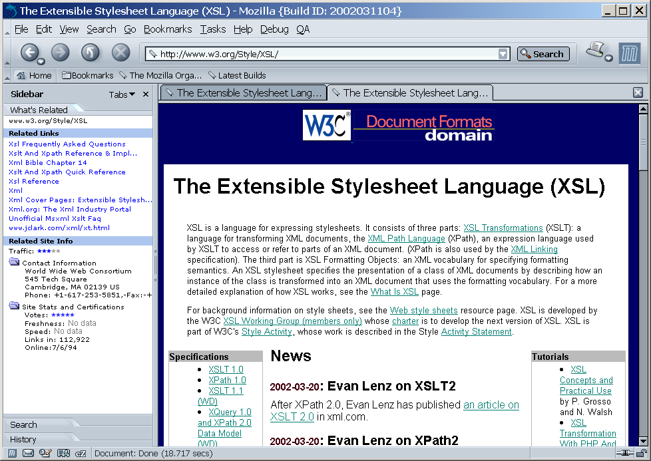Open the Search sidebar tab
This screenshot has width=651, height=461.
point(23,424)
